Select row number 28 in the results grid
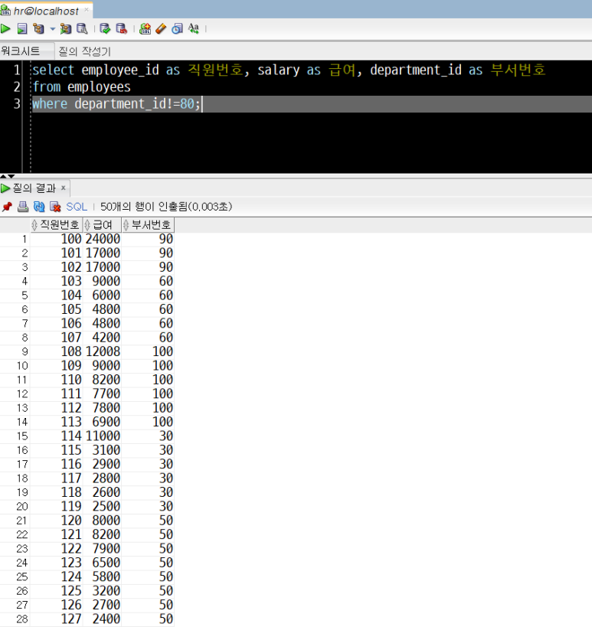The image size is (592, 627). (15, 619)
